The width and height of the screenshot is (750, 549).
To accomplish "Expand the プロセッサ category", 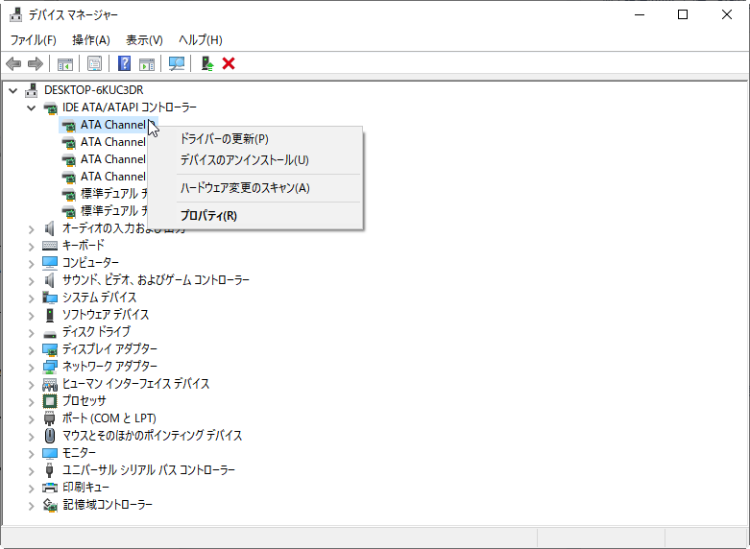I will pyautogui.click(x=32, y=402).
